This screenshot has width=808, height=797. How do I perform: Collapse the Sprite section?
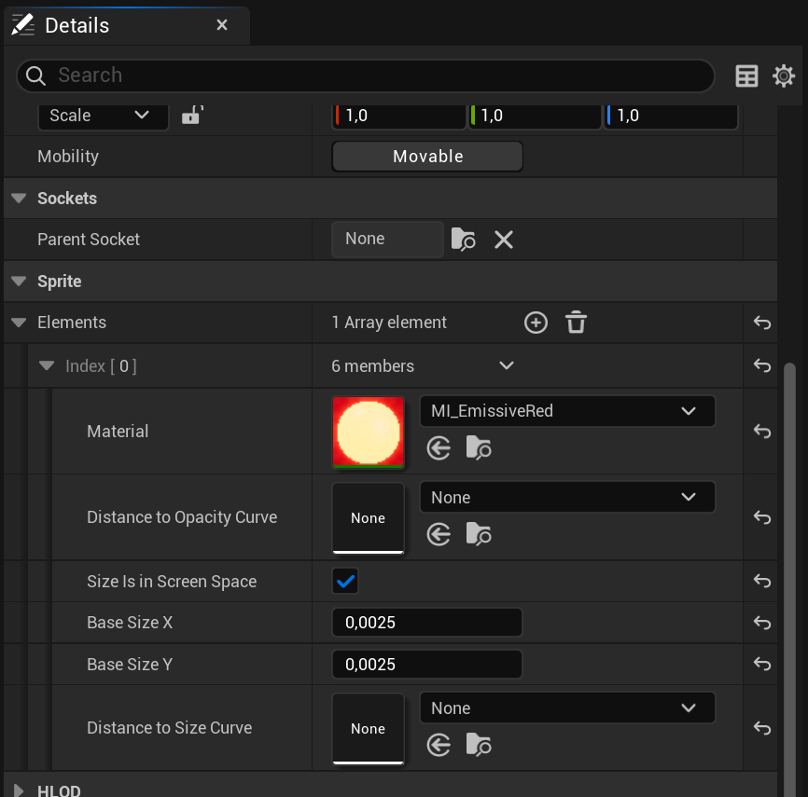click(19, 282)
